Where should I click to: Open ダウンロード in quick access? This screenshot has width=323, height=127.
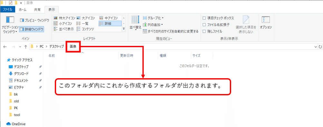click(x=19, y=73)
